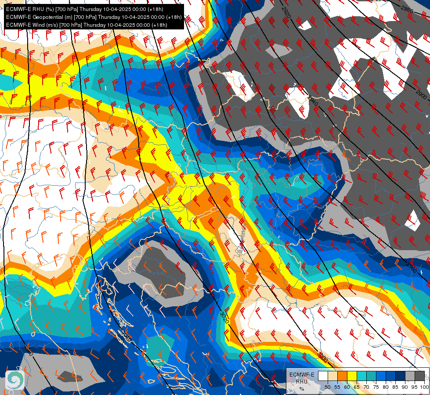Click the light grey 90-95% legend swatch
The width and height of the screenshot is (430, 395).
(410, 376)
